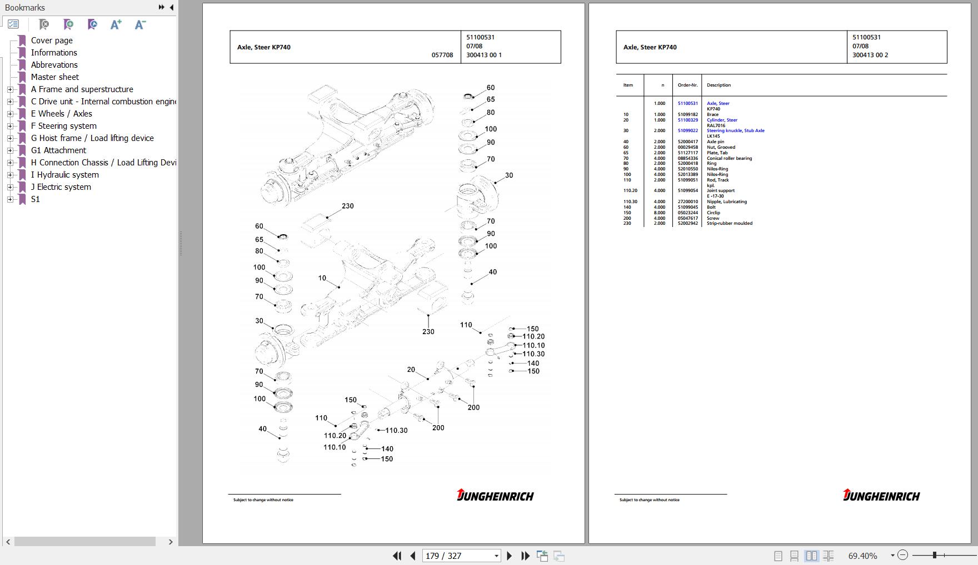The image size is (978, 565).
Task: Open the Master sheet bookmark
Action: click(55, 77)
